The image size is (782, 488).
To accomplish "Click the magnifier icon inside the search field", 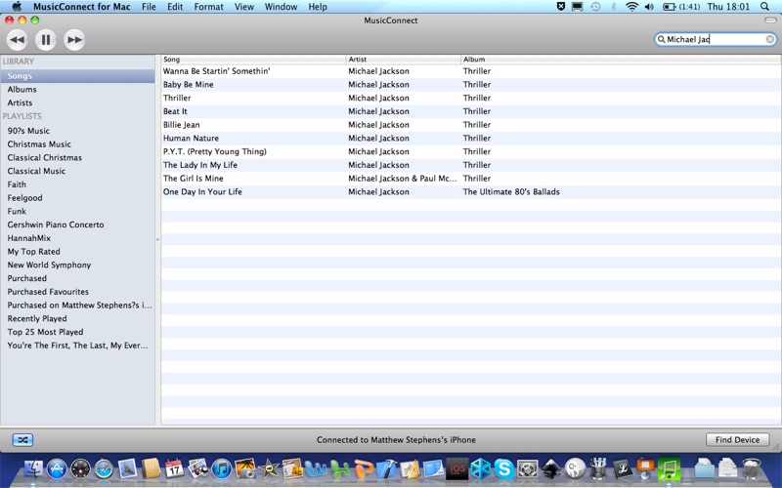I will coord(662,39).
